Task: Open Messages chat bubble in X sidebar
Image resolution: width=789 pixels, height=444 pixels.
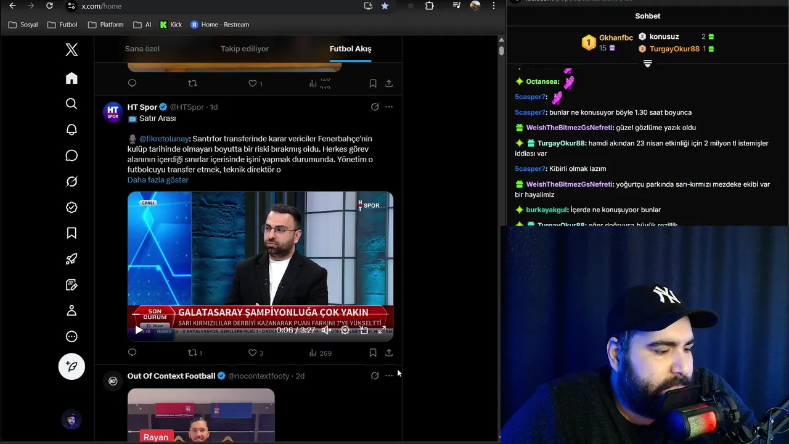Action: click(72, 155)
